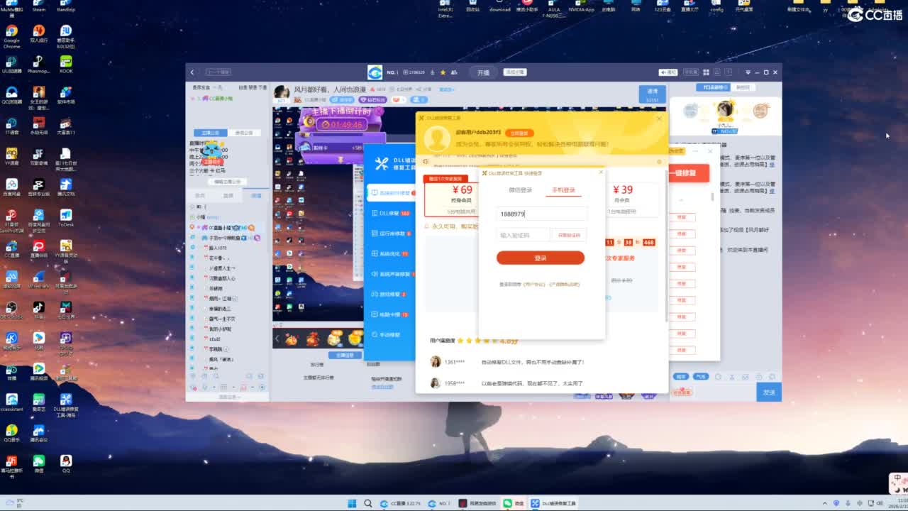The image size is (908, 511).
Task: Click the 邀请 button in CC window
Action: point(652,94)
